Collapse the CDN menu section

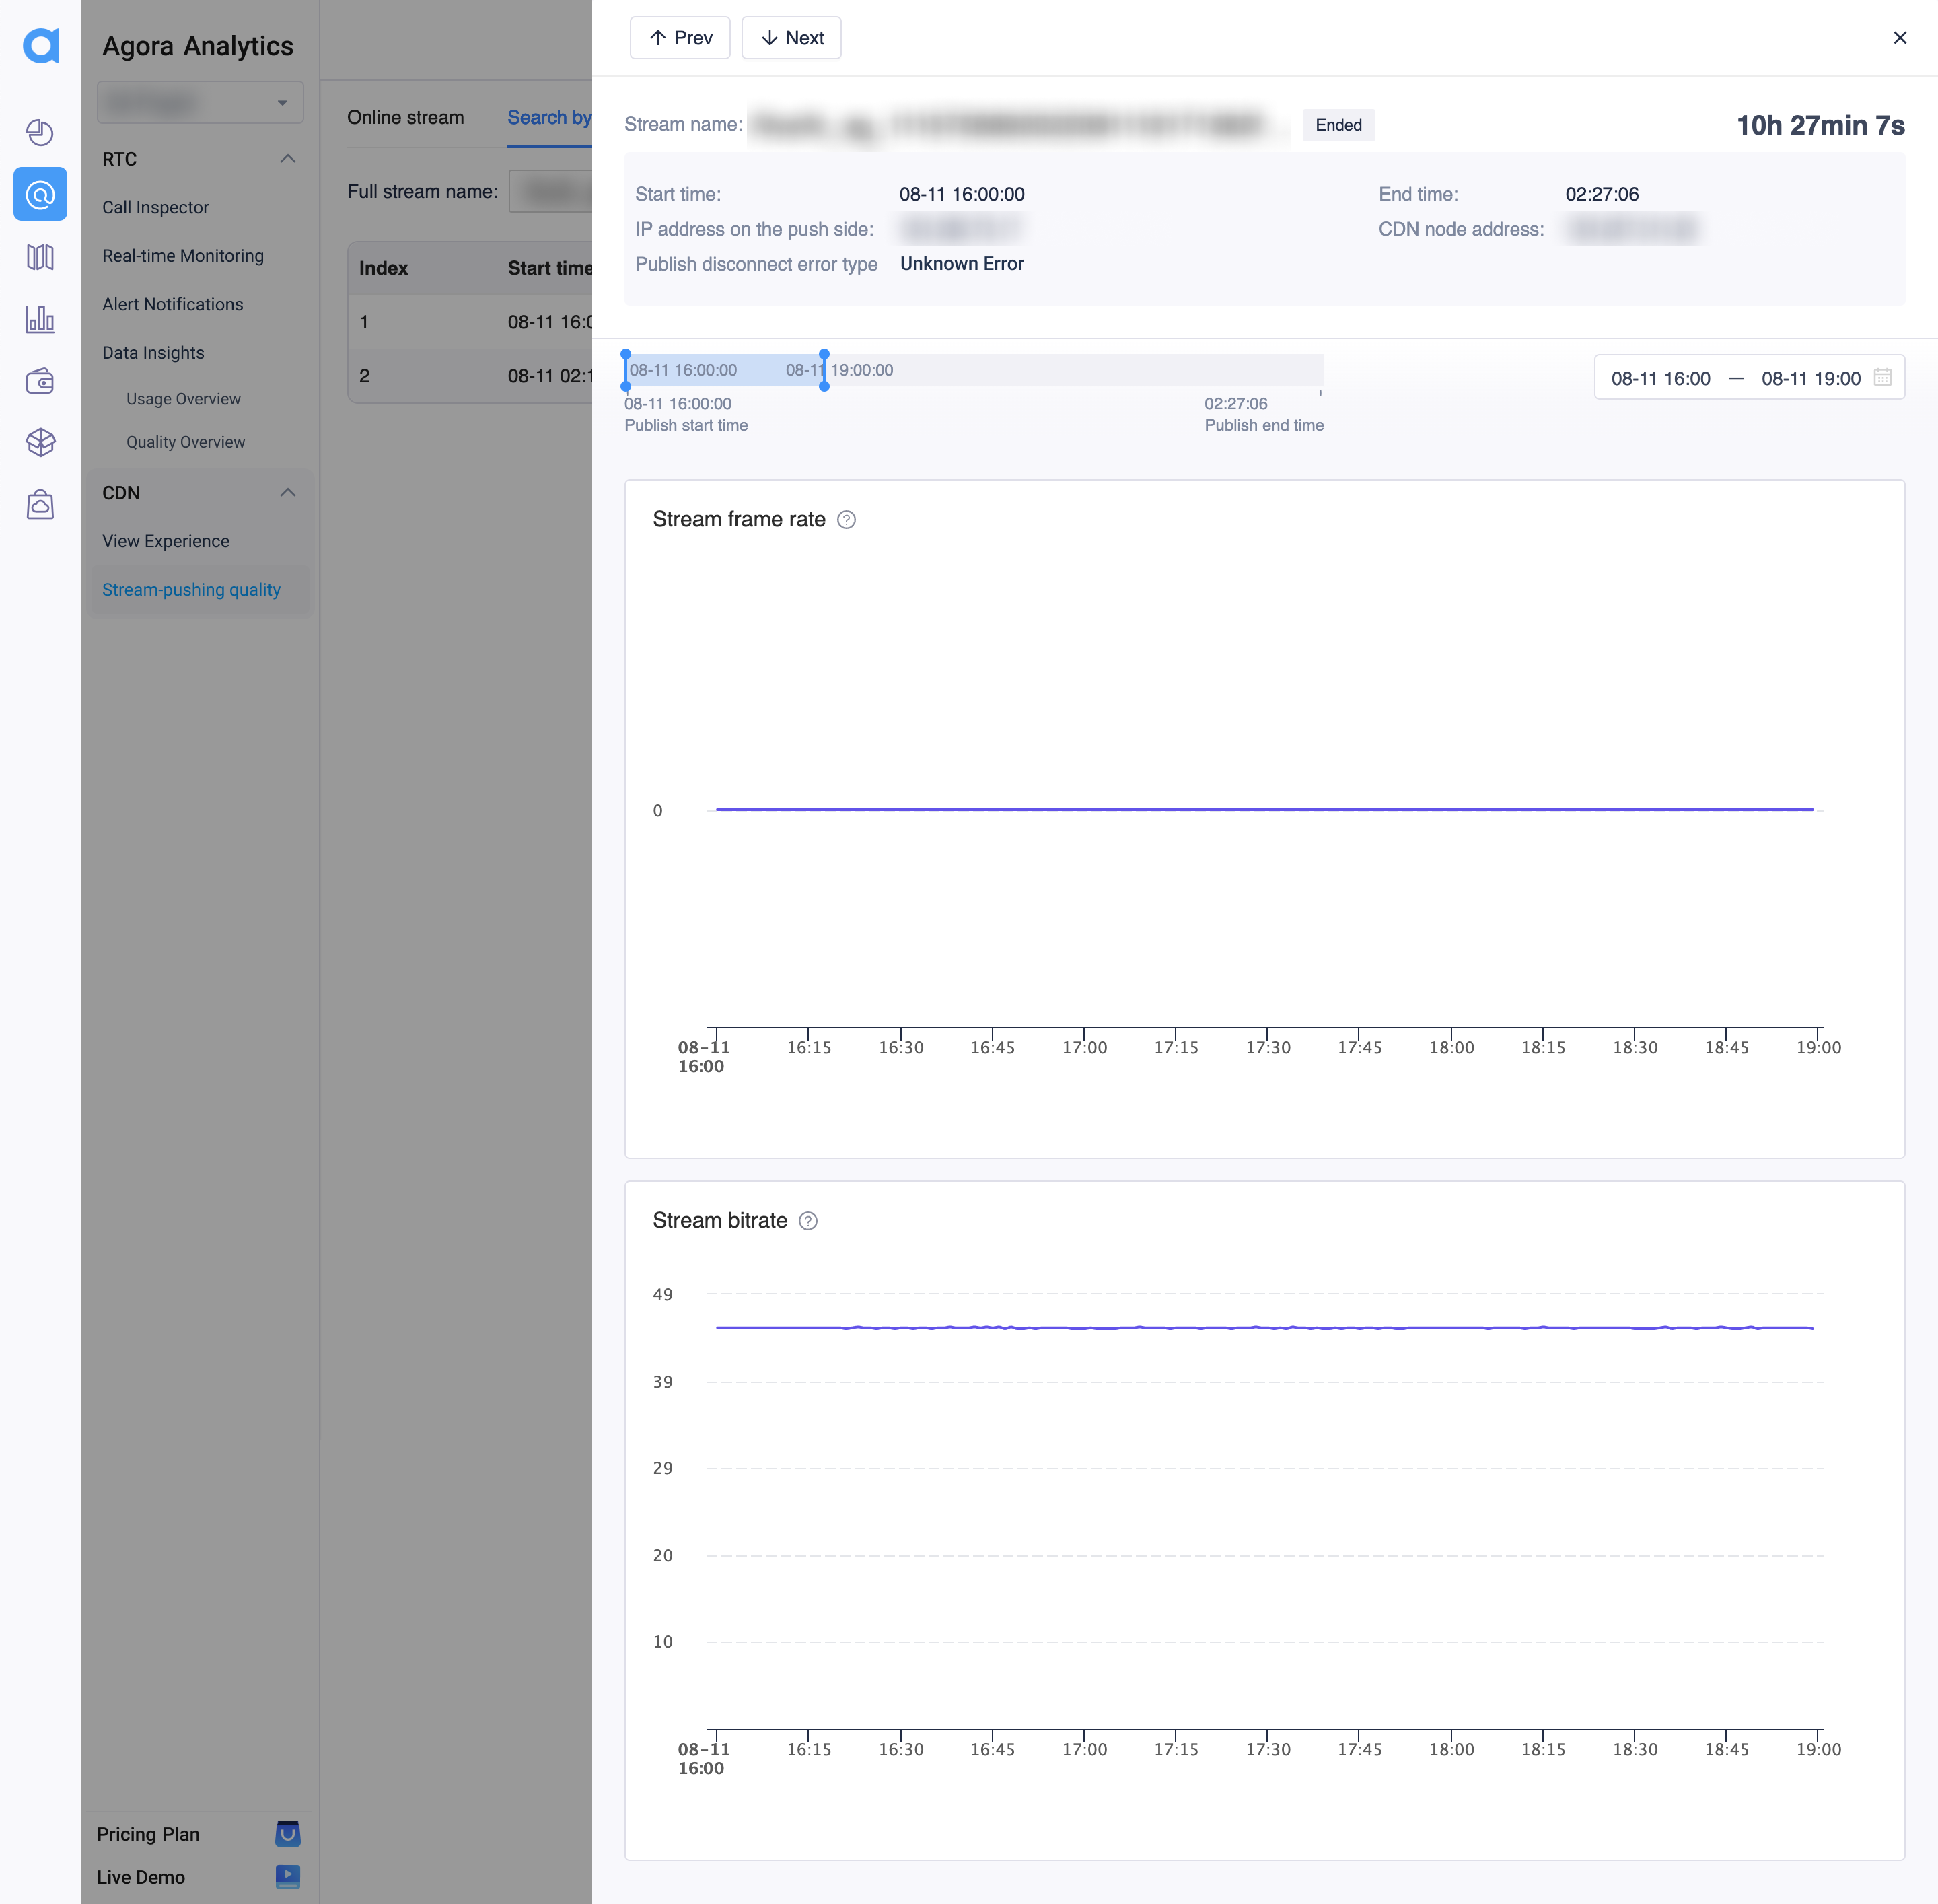tap(288, 493)
